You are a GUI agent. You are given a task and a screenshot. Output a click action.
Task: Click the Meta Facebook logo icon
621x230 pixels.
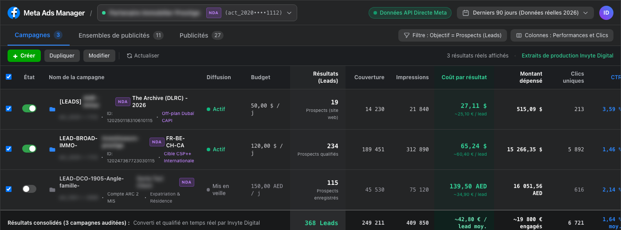coord(14,13)
